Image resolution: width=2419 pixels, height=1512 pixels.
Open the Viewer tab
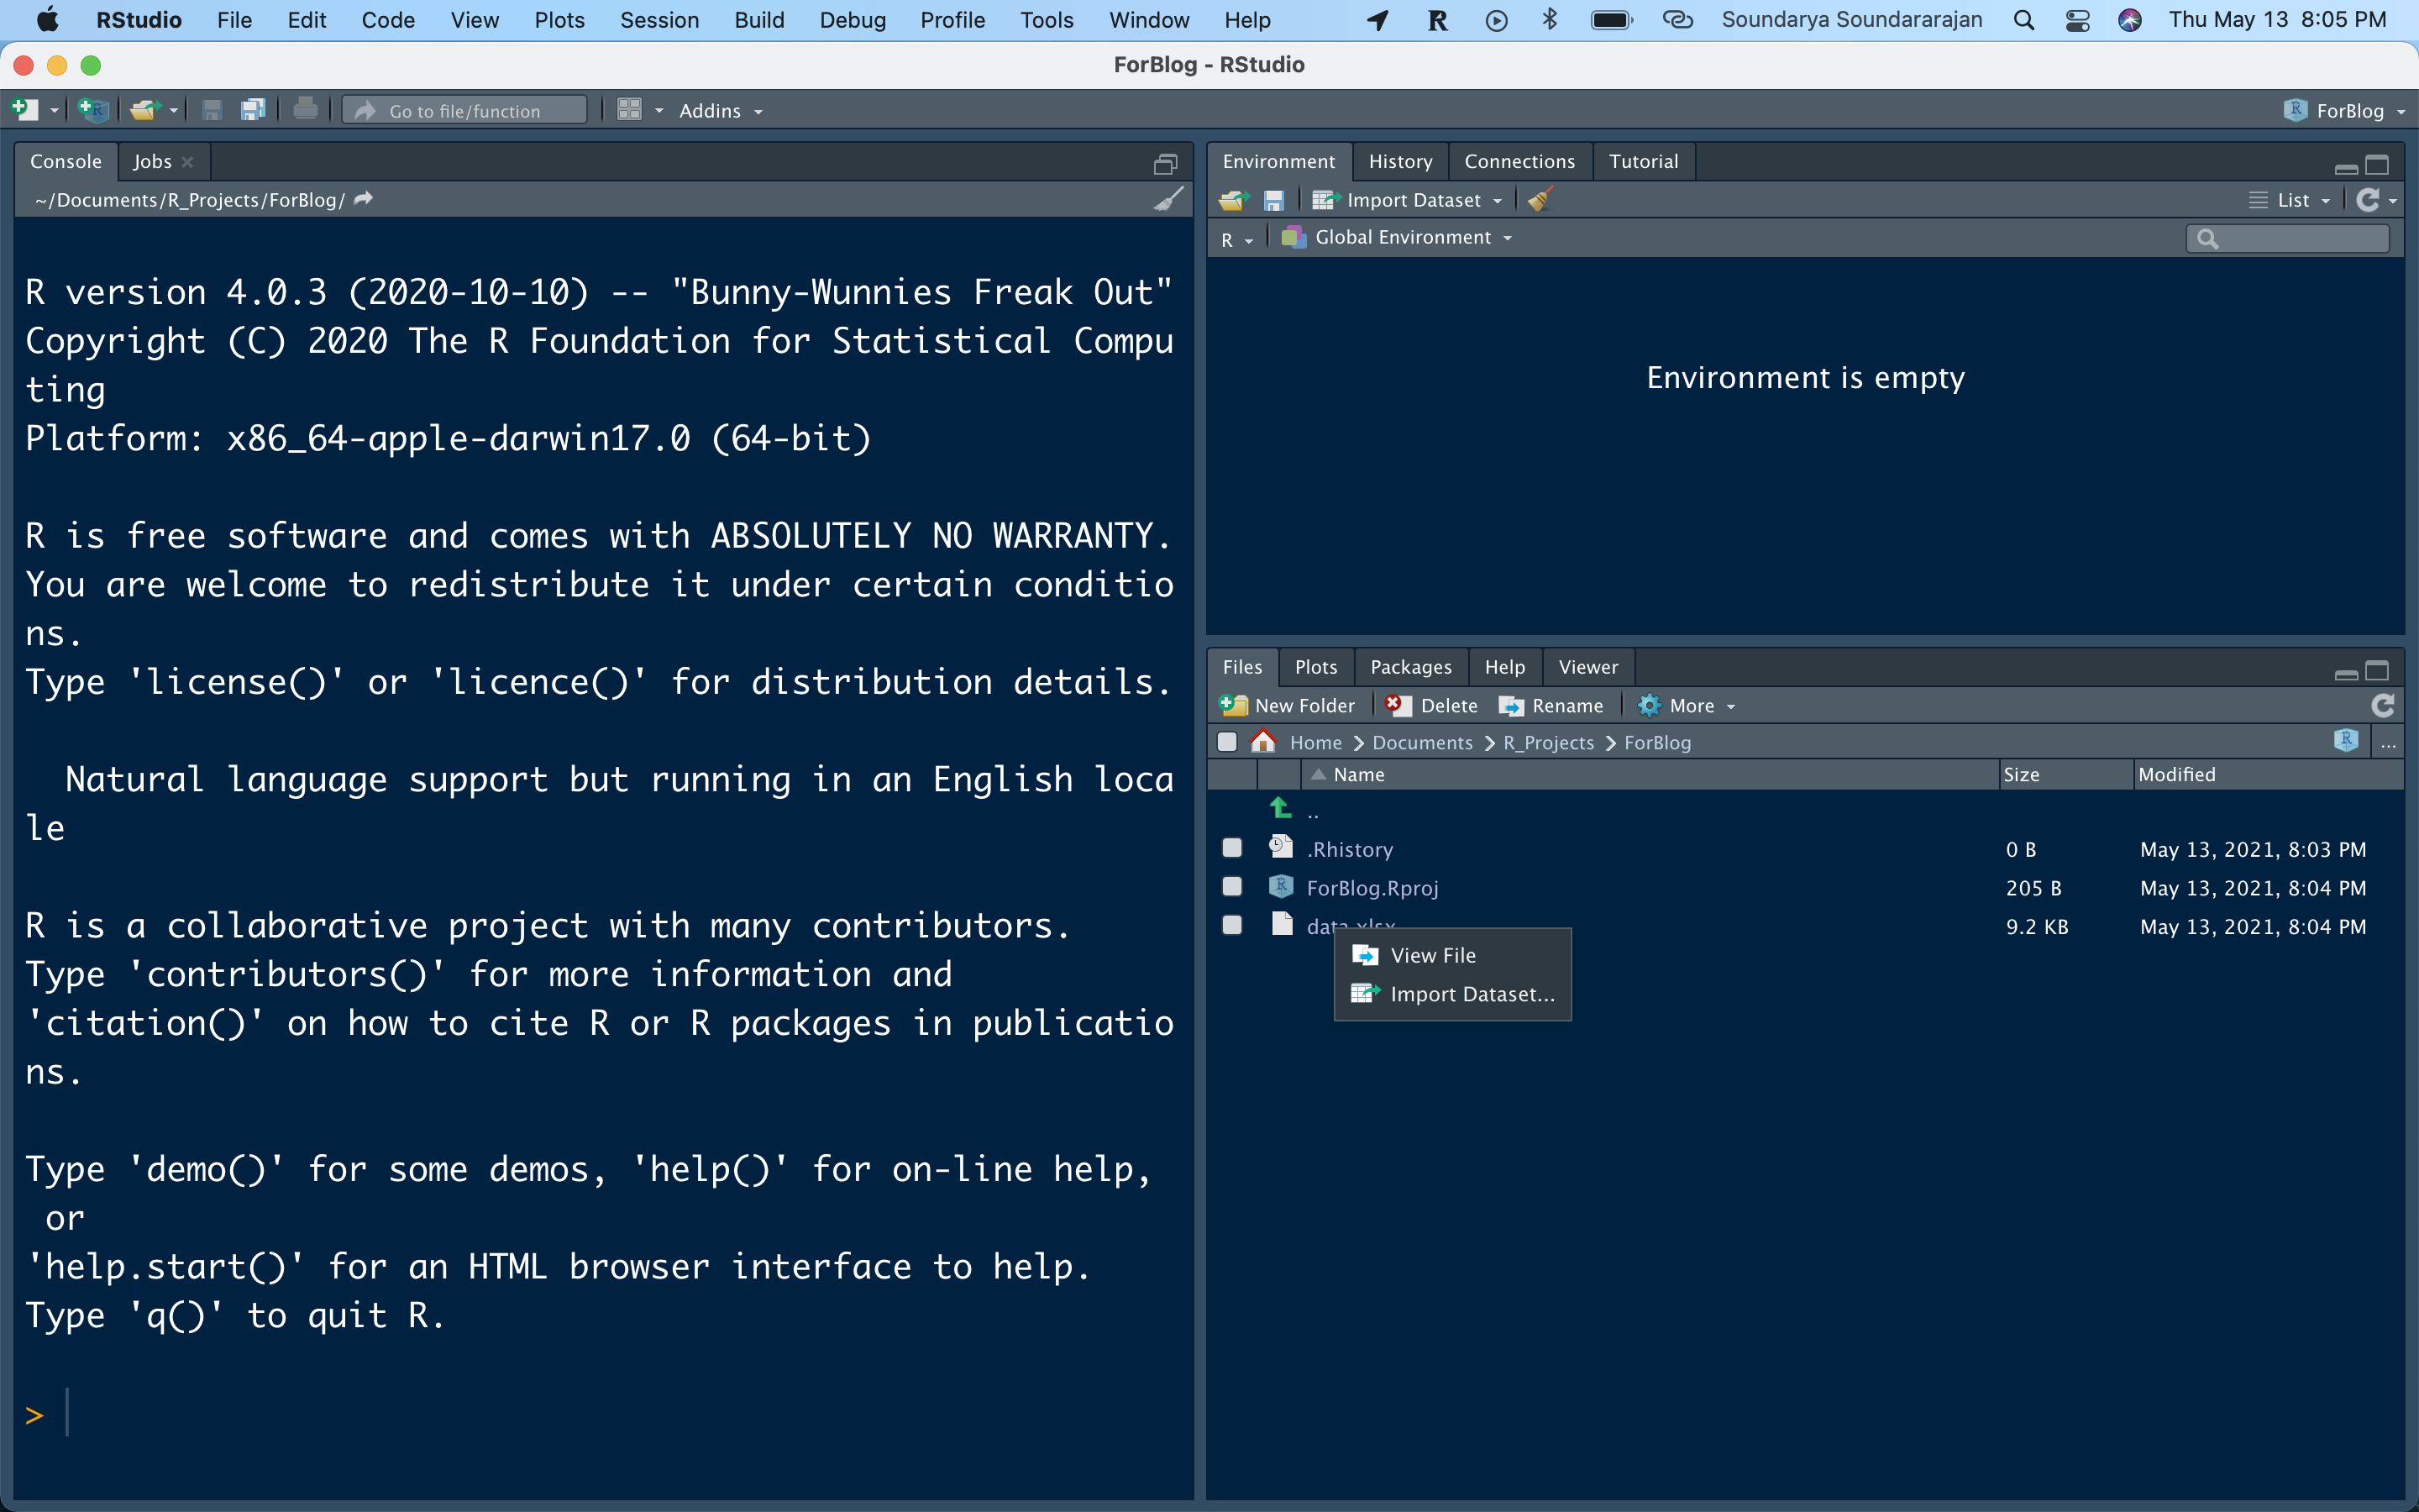tap(1587, 667)
